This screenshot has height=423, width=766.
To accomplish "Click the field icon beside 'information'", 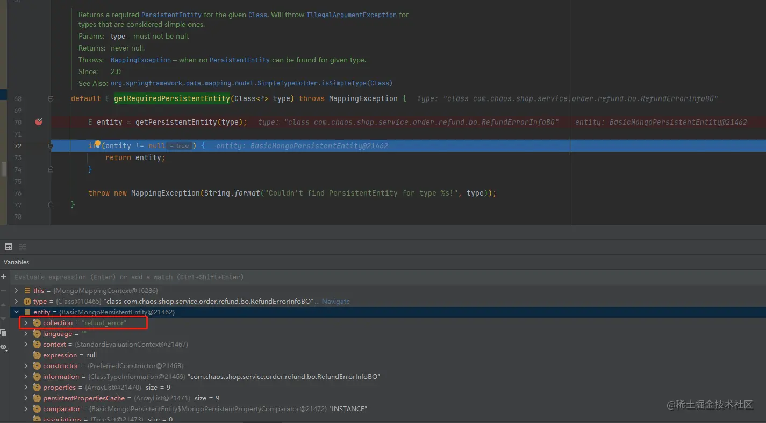I will [x=37, y=377].
